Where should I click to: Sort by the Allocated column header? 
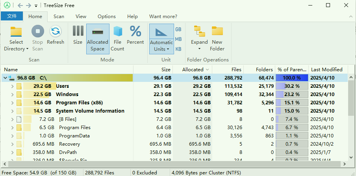point(193,69)
